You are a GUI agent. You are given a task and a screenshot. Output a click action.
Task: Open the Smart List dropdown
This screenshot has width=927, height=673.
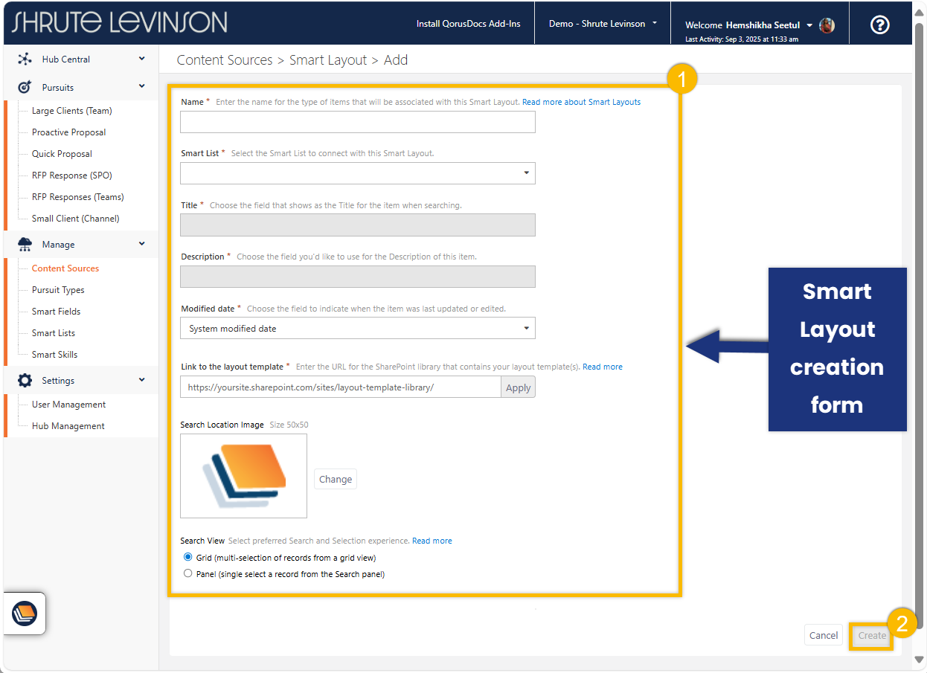tap(357, 173)
